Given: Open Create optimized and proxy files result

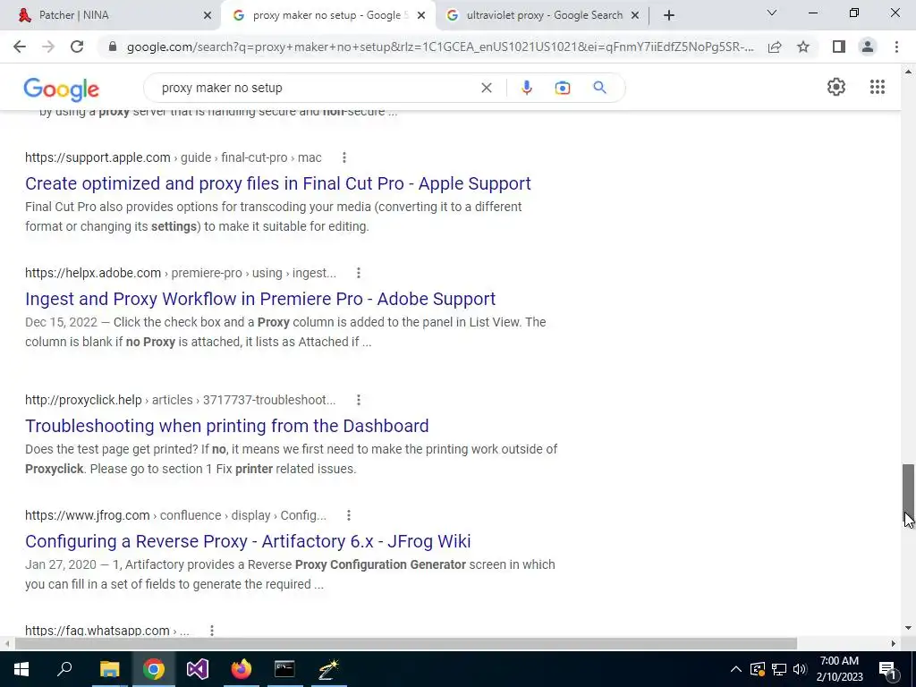Looking at the screenshot, I should tap(278, 183).
